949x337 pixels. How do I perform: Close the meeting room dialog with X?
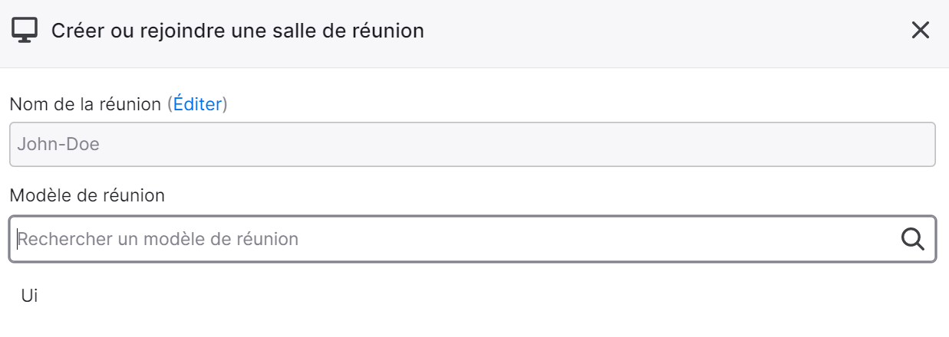coord(920,31)
